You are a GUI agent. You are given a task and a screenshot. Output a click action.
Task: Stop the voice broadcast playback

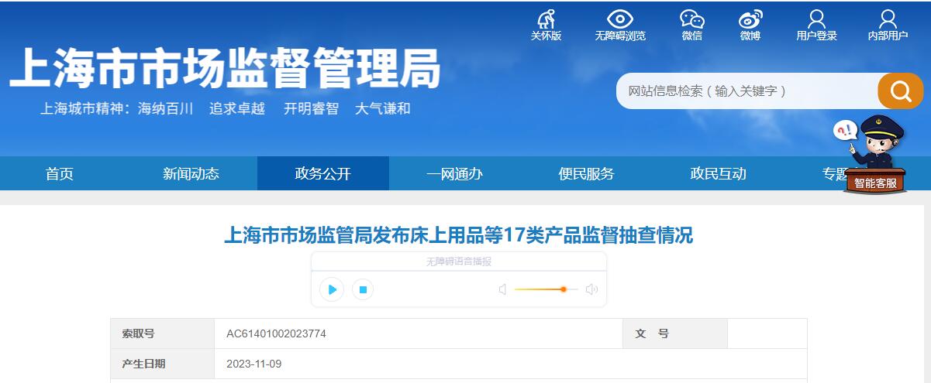pos(363,289)
